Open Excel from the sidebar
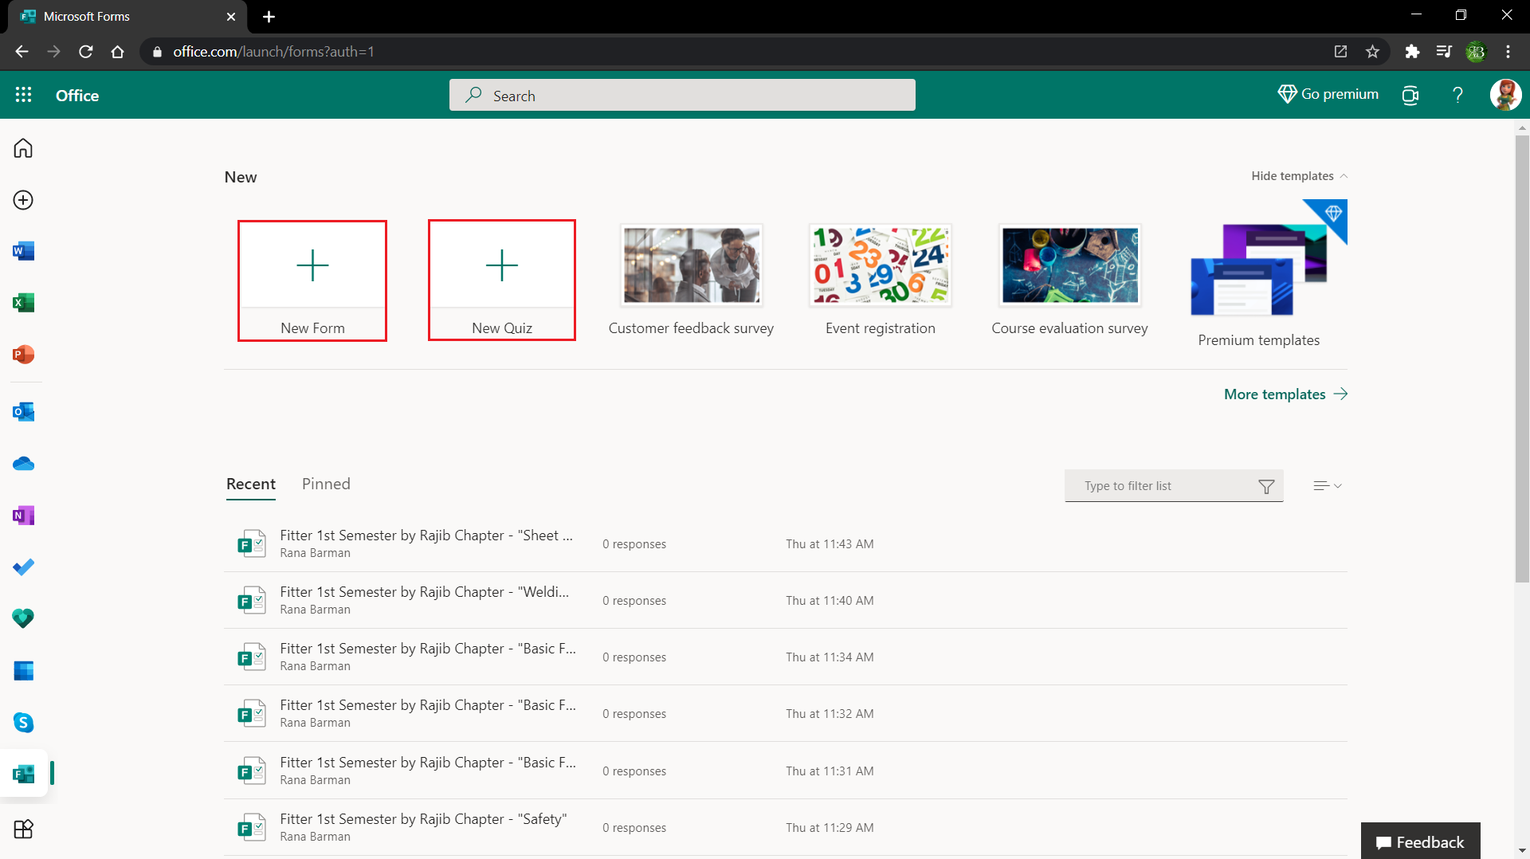 pos(23,303)
